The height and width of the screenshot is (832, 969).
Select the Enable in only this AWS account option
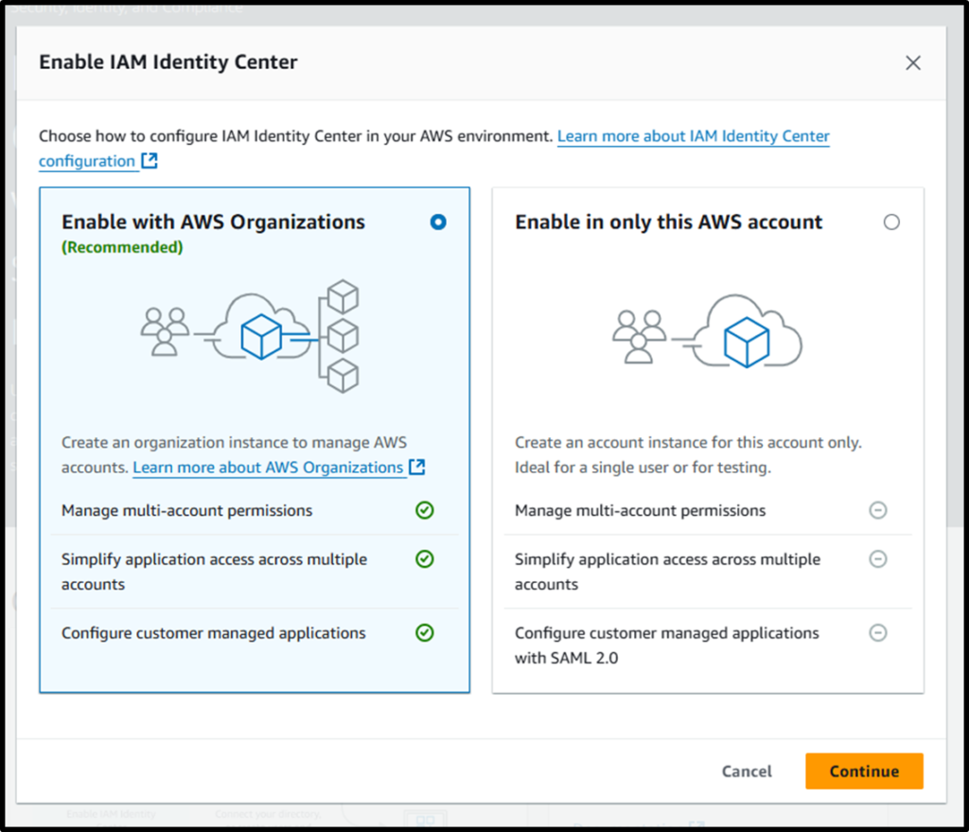pyautogui.click(x=891, y=221)
